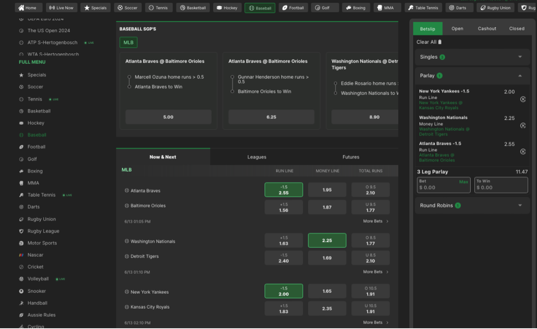Open Live Now in top bar

62,8
